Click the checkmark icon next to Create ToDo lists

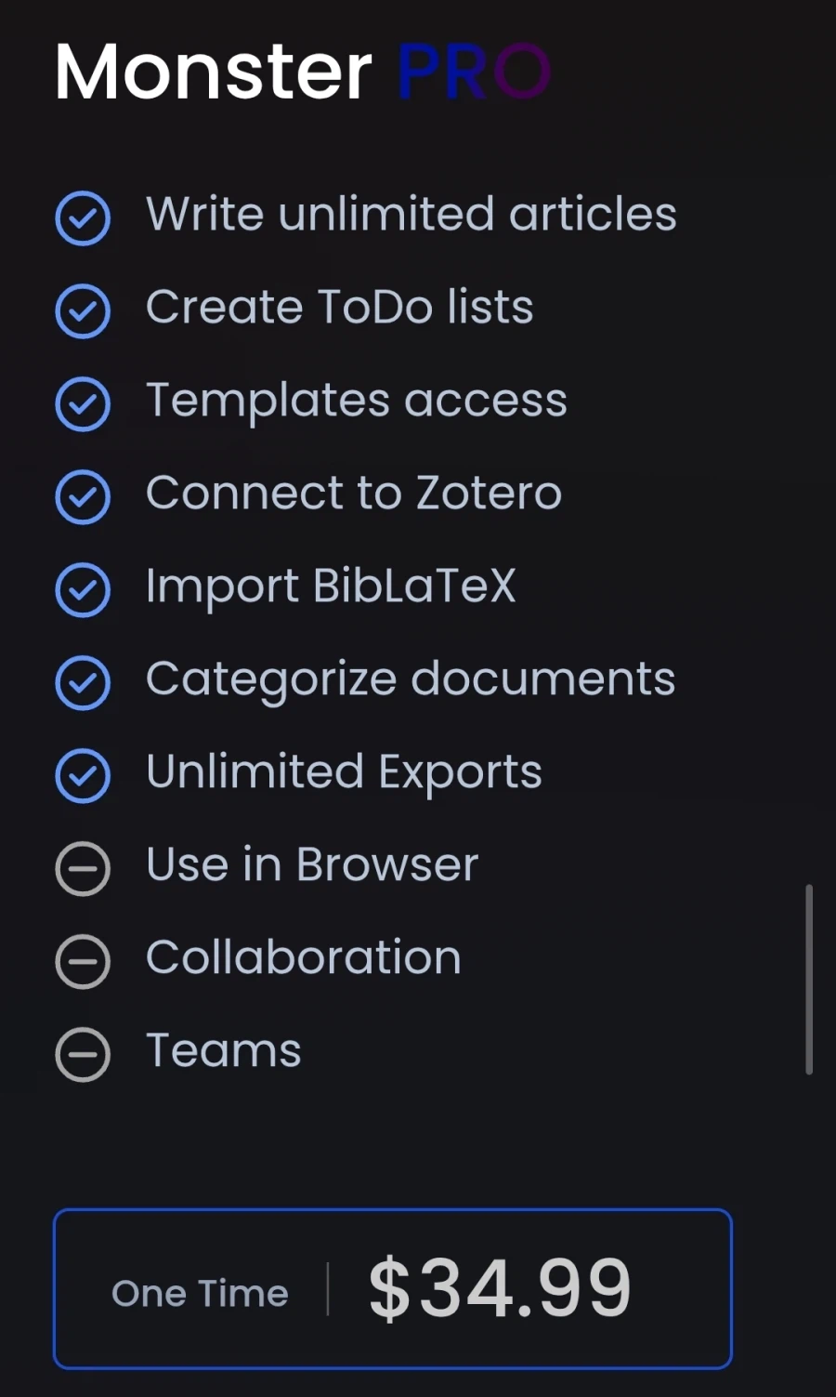pos(83,311)
